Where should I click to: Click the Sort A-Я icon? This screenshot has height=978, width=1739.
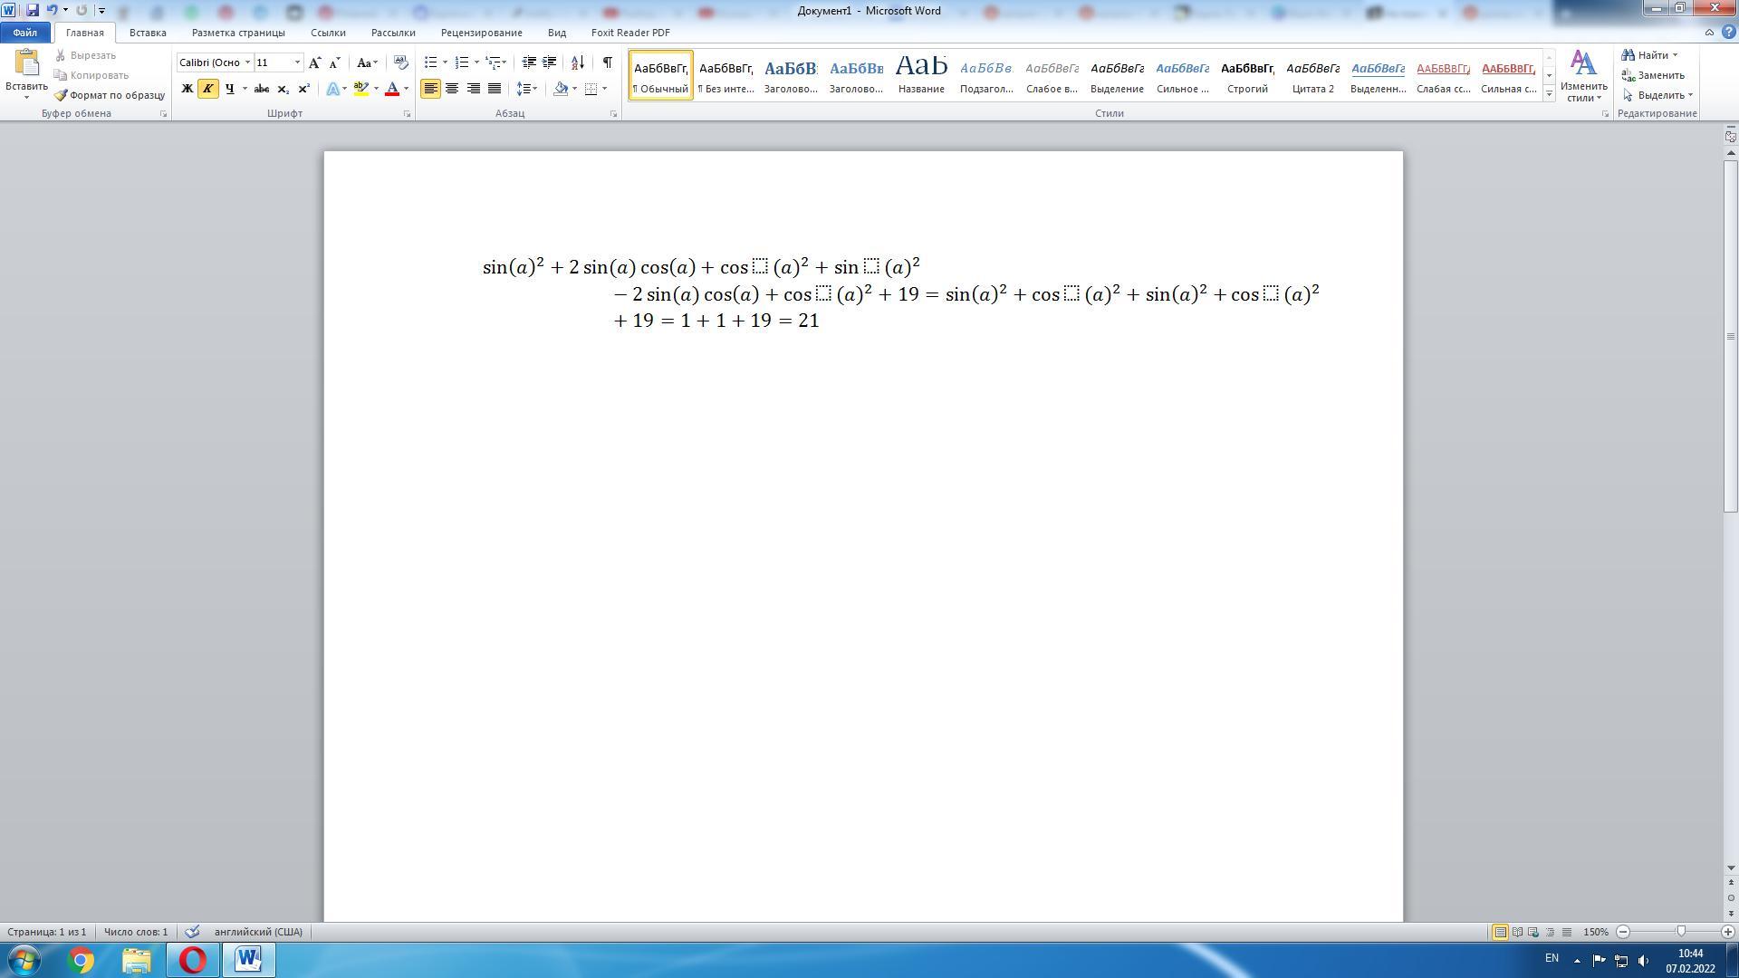pos(577,62)
